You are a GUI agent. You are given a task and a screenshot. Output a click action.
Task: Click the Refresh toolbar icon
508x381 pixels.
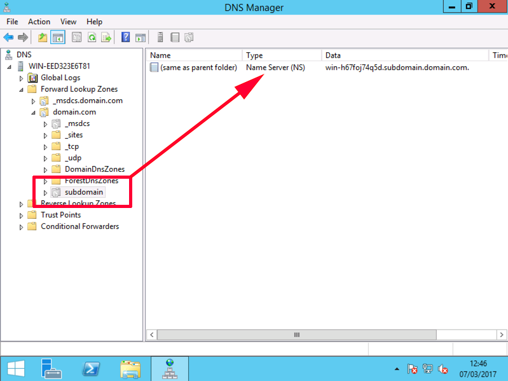click(92, 38)
